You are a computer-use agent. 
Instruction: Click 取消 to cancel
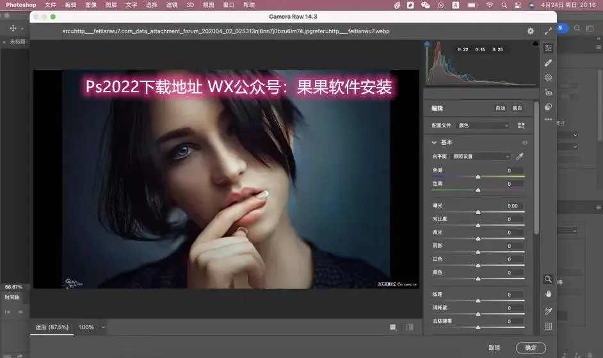click(x=494, y=348)
